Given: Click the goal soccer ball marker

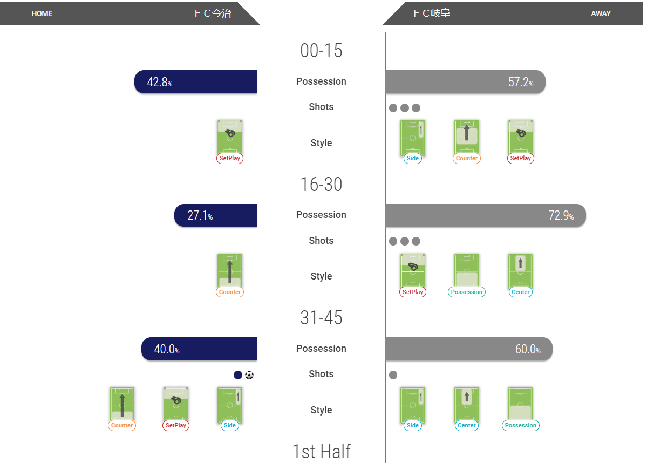Looking at the screenshot, I should click(x=249, y=375).
